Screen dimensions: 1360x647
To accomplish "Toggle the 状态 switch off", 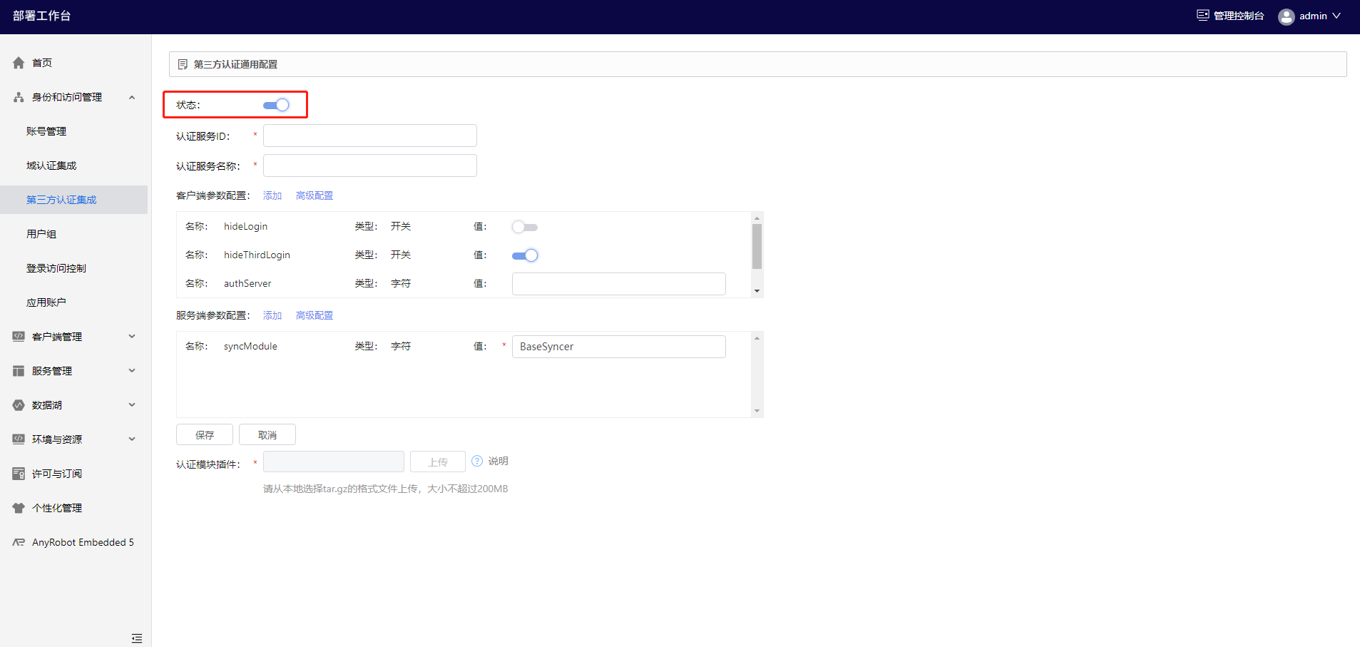I will pyautogui.click(x=276, y=105).
